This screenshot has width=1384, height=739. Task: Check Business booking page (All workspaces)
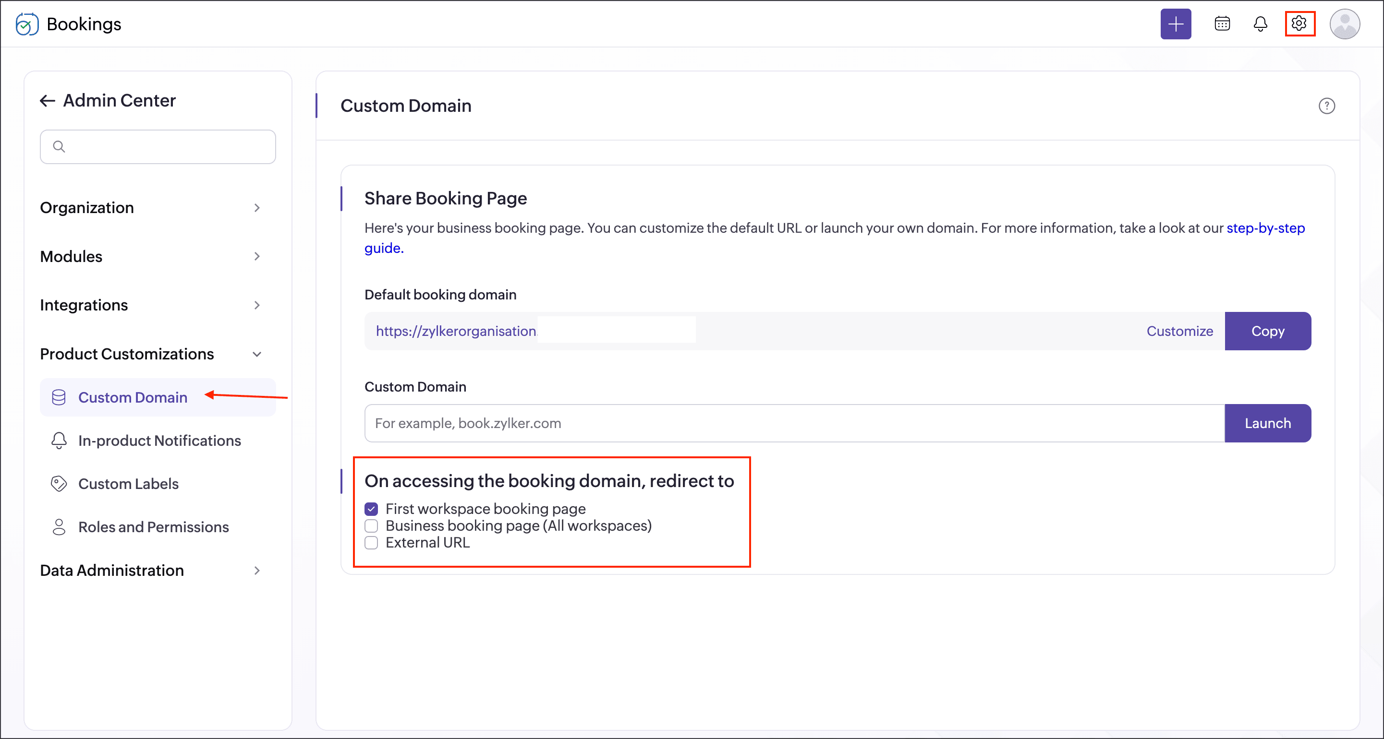click(371, 525)
